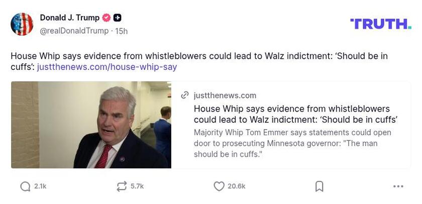Open the @realDonaldTrump handle
422x204 pixels.
point(74,31)
